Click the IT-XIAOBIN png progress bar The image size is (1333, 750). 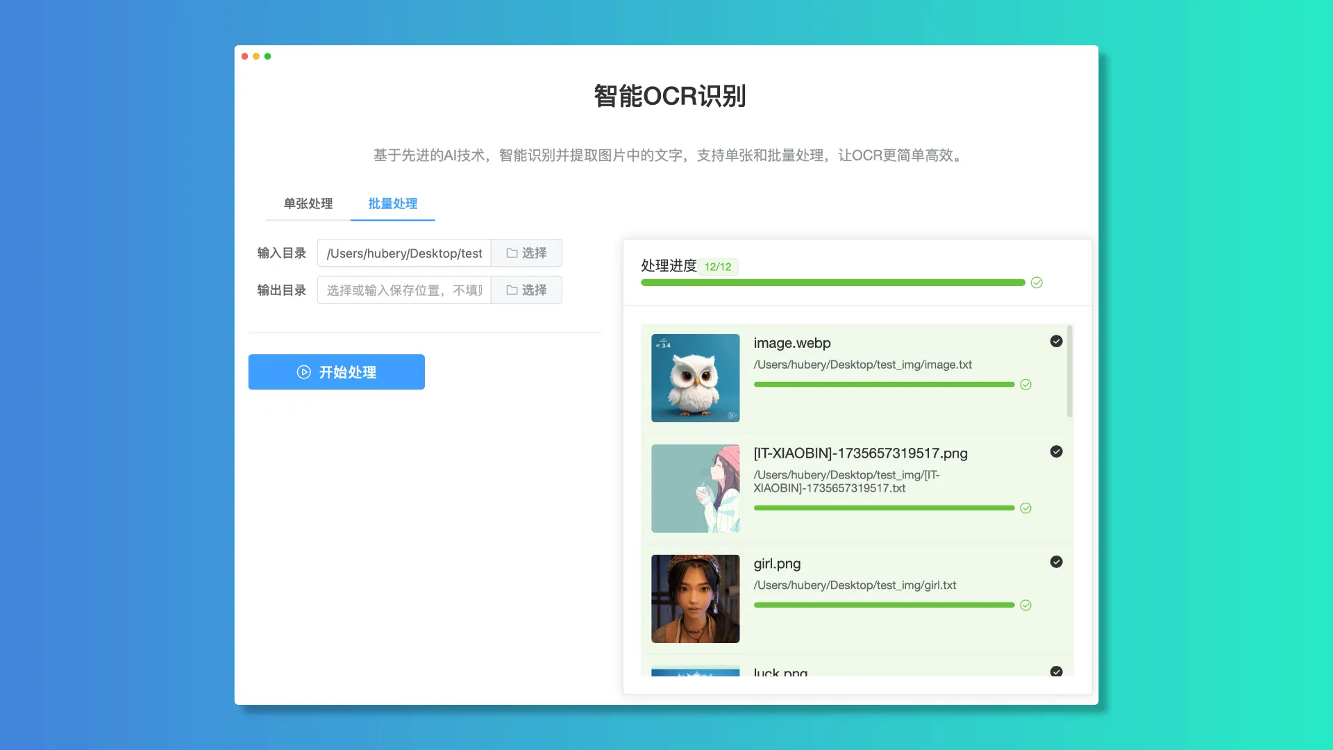(884, 508)
